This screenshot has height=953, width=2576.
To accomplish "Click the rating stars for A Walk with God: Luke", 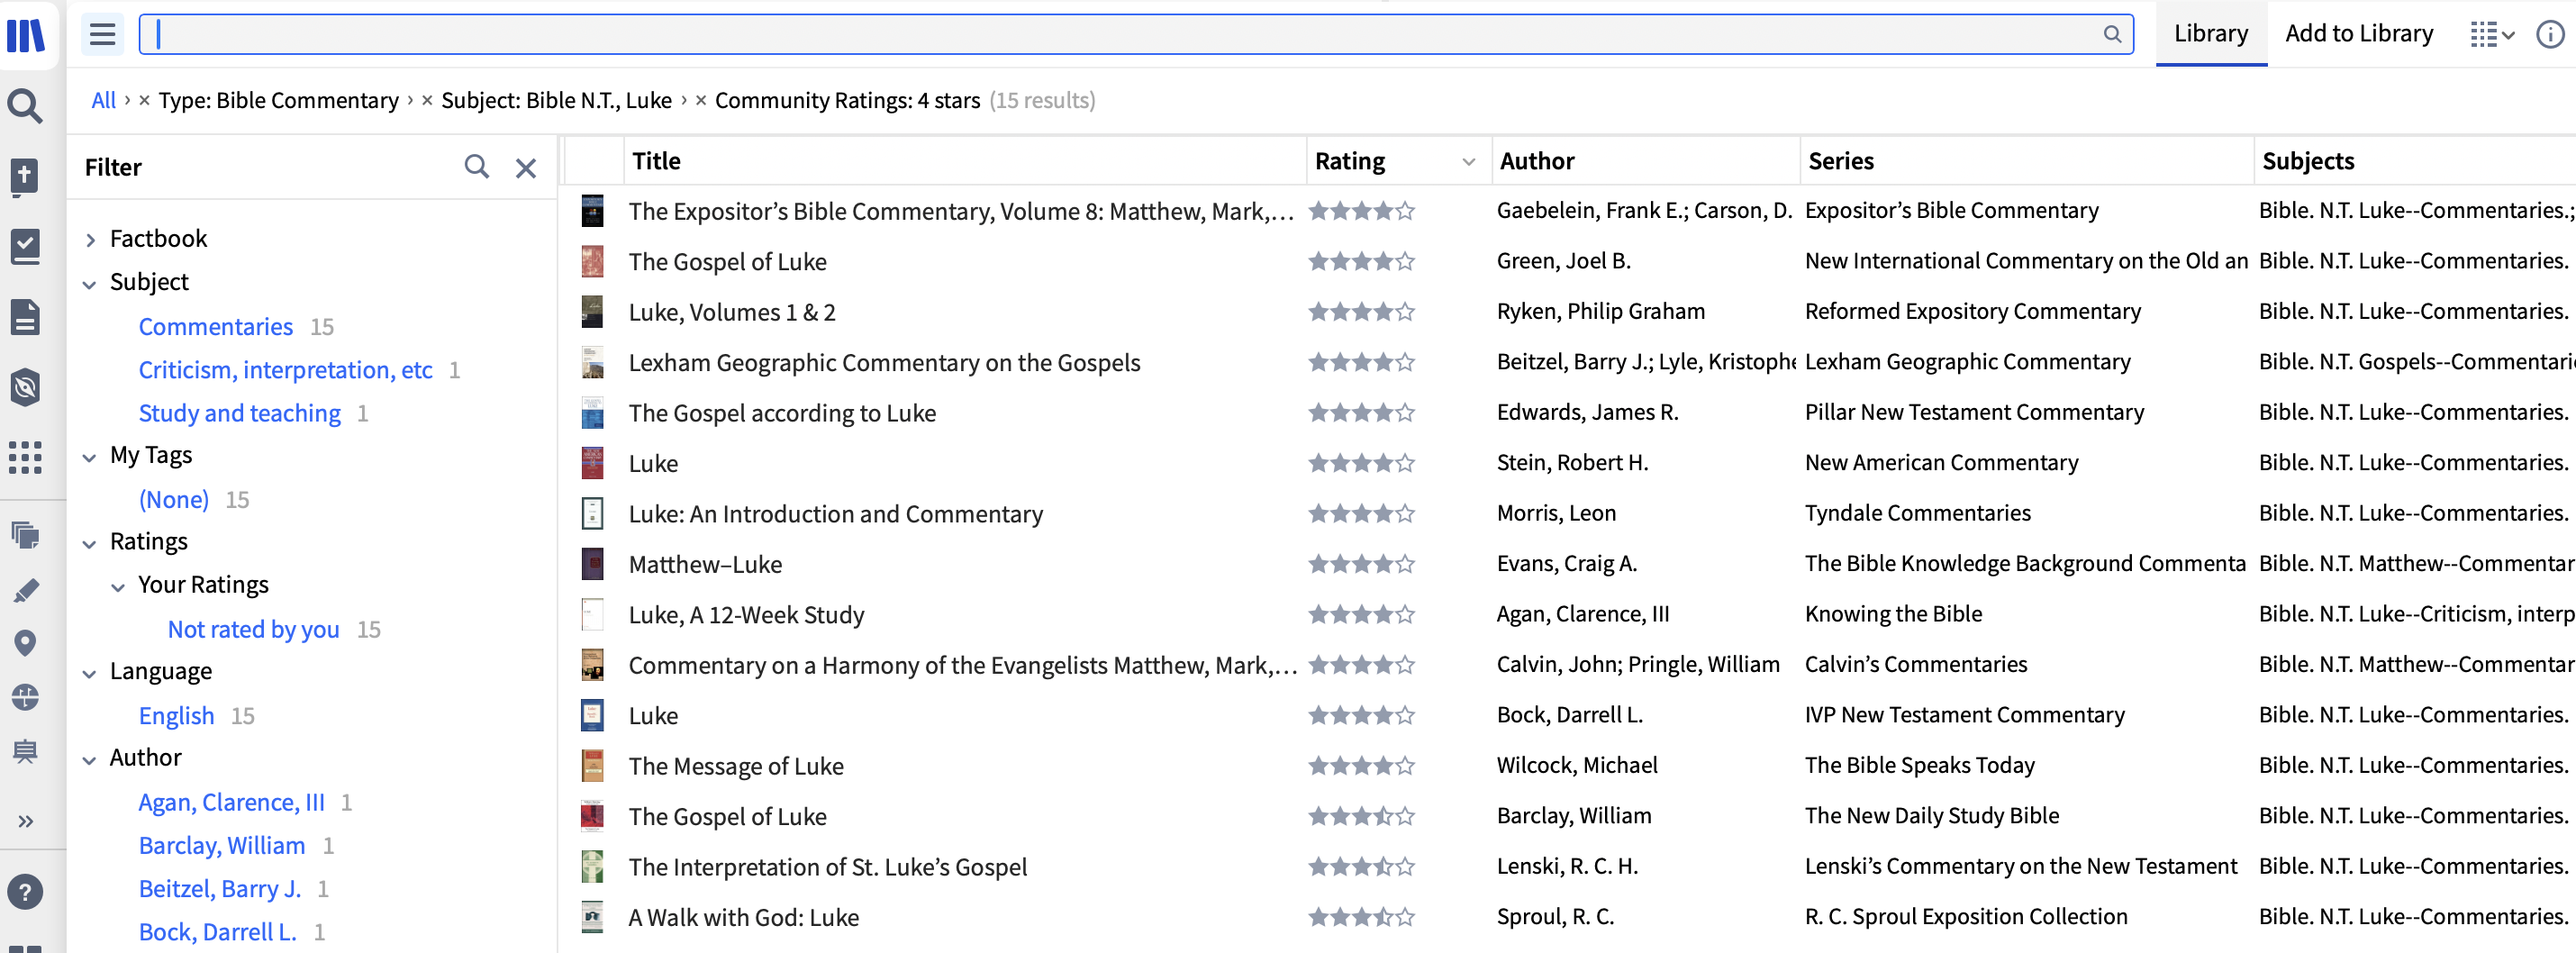I will tap(1361, 917).
